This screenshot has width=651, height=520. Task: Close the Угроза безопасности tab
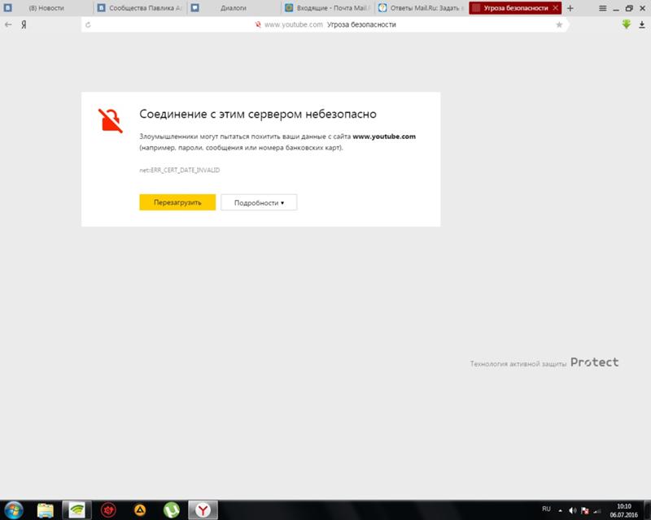tap(556, 8)
